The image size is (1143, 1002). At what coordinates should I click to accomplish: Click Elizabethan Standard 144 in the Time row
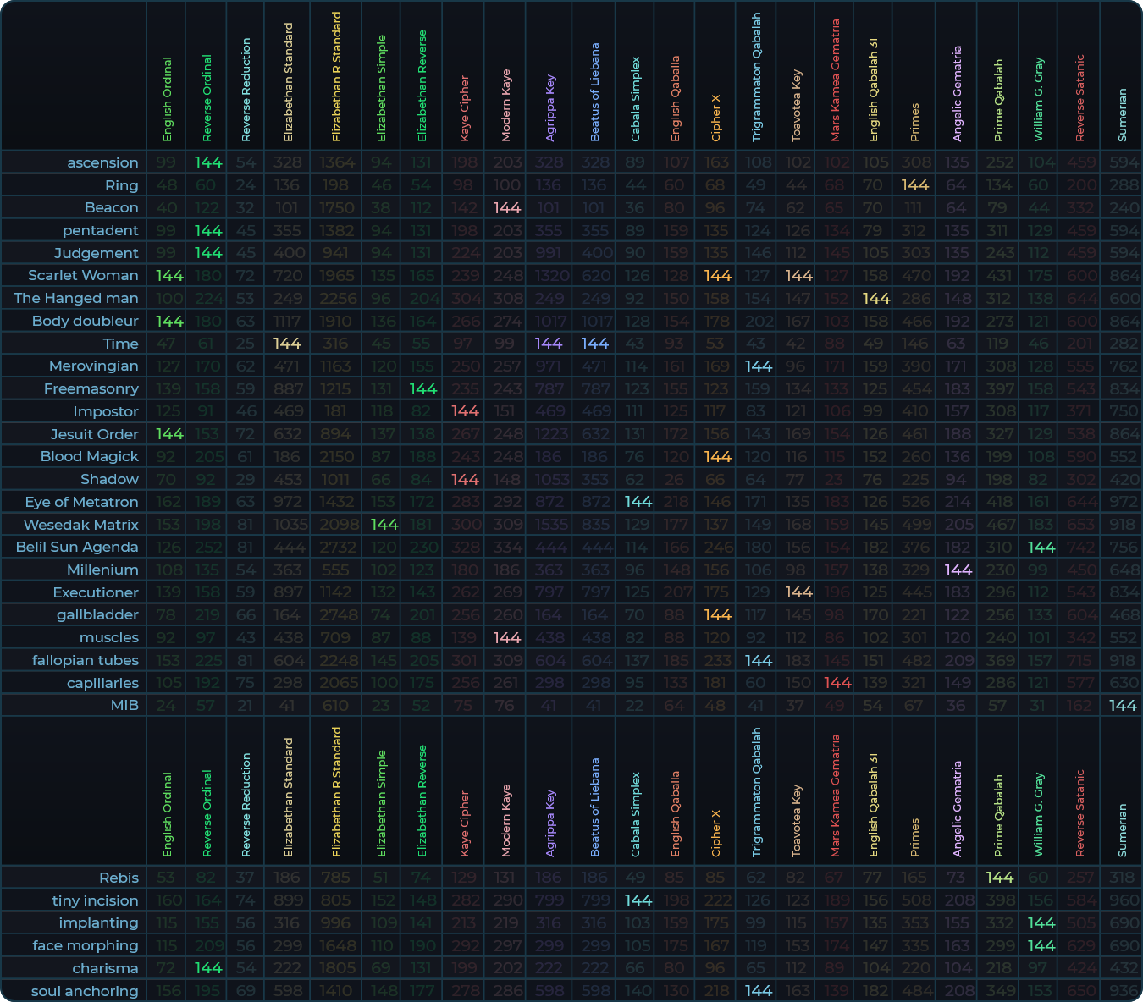[x=287, y=343]
